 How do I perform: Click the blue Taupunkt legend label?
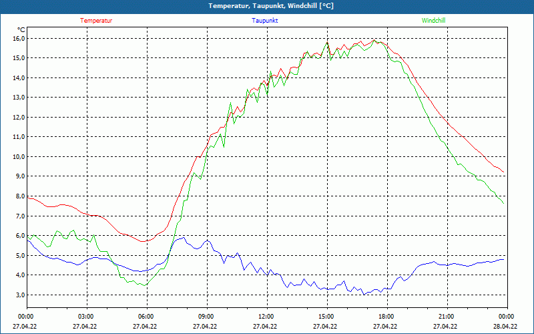tap(264, 21)
